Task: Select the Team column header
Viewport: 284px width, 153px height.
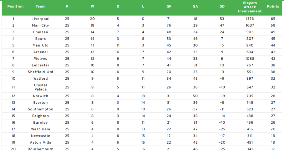Action: pos(40,7)
